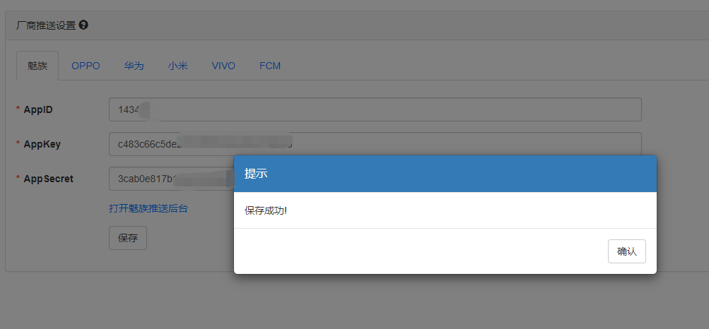Image resolution: width=709 pixels, height=329 pixels.
Task: Click the 保存 button
Action: click(128, 238)
